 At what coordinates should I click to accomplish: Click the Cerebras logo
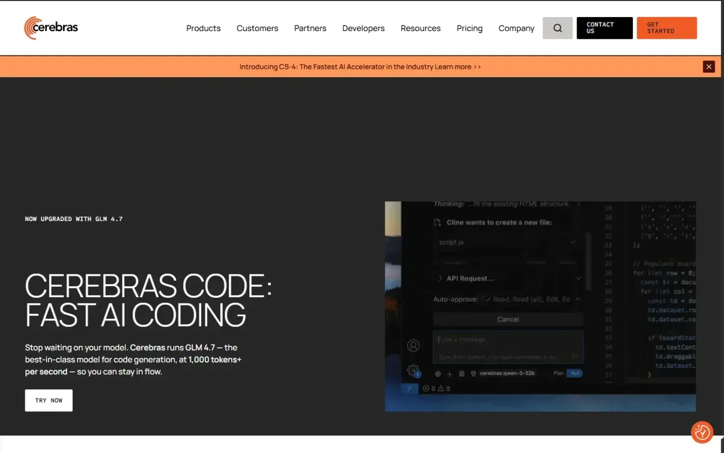pyautogui.click(x=51, y=28)
